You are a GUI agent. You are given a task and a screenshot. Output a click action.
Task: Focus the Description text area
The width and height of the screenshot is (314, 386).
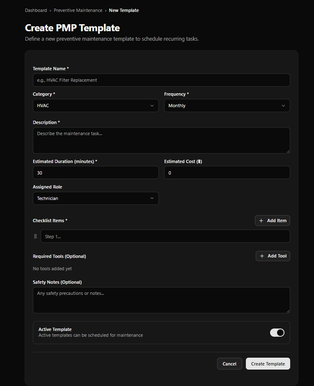pyautogui.click(x=161, y=140)
